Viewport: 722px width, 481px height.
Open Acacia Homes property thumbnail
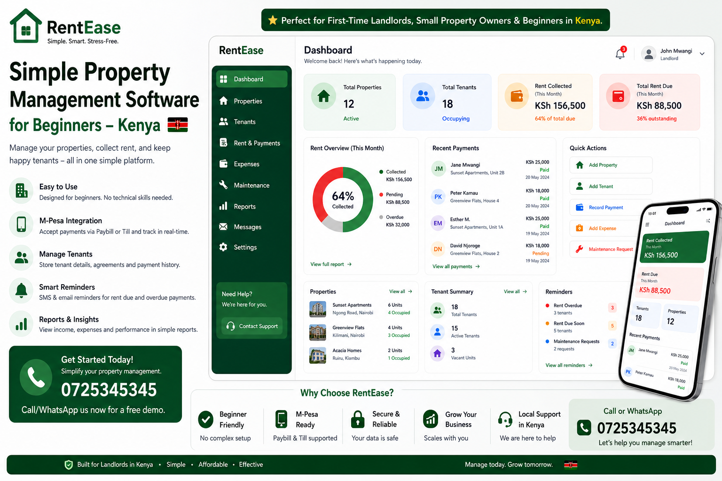318,355
